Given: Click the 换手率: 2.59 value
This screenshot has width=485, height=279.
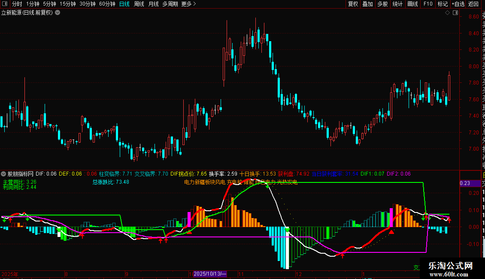Looking at the screenshot, I should point(223,174).
